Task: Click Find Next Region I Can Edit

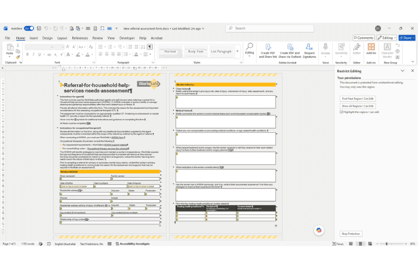Action: (358, 99)
